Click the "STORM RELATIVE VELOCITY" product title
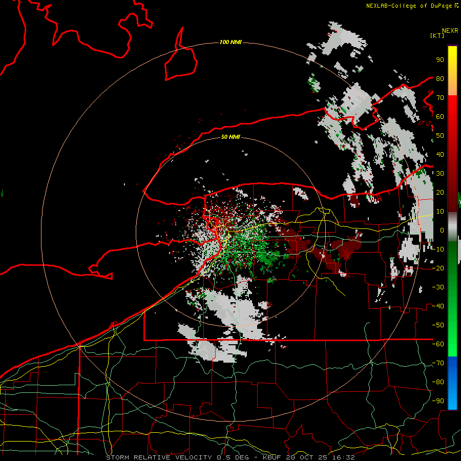This screenshot has width=461, height=461. [159, 457]
